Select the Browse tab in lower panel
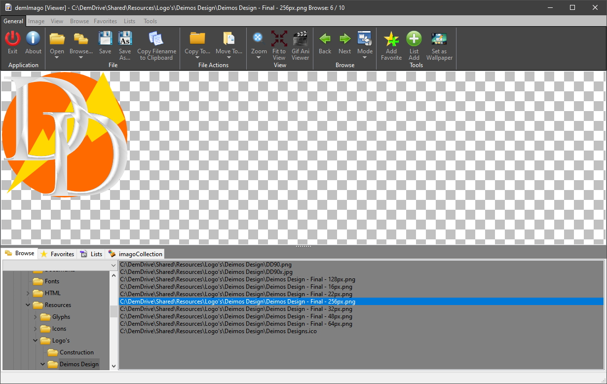The width and height of the screenshot is (607, 384). click(20, 253)
